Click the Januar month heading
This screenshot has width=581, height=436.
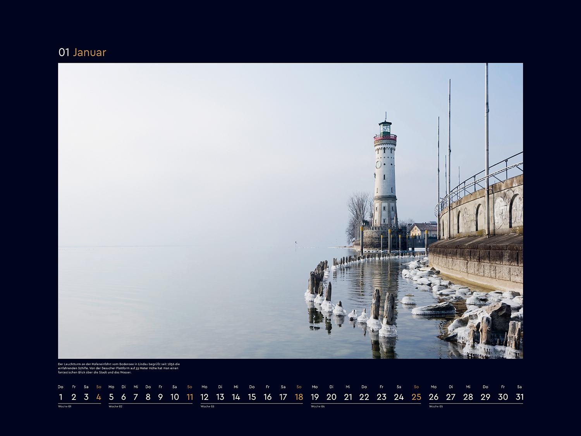[x=89, y=52]
